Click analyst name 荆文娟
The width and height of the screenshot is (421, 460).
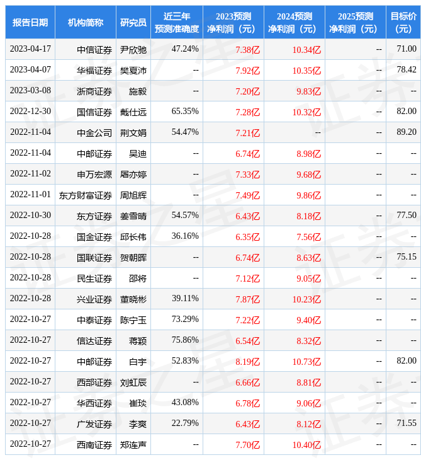[x=133, y=133]
